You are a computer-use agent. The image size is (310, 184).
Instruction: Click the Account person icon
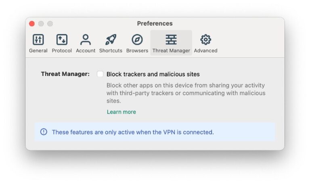86,40
